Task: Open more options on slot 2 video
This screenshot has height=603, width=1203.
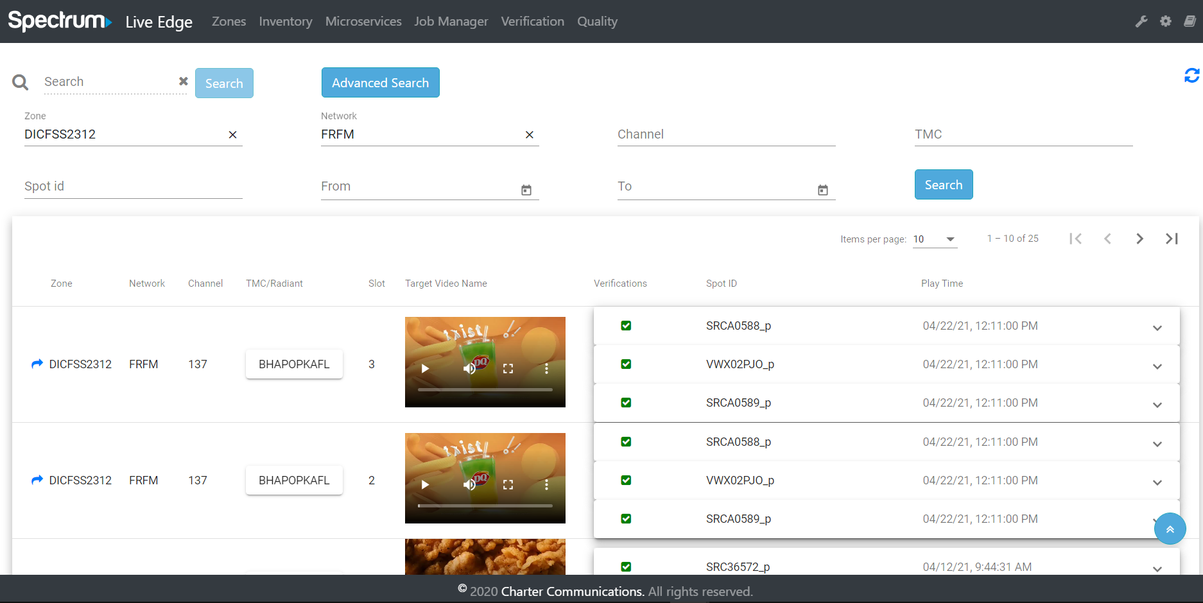Action: click(546, 485)
